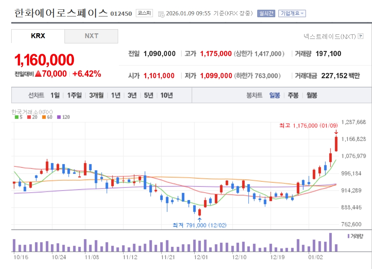372x269 pixels.
Task: Select the 일봉 daily candle chart
Action: 274,95
